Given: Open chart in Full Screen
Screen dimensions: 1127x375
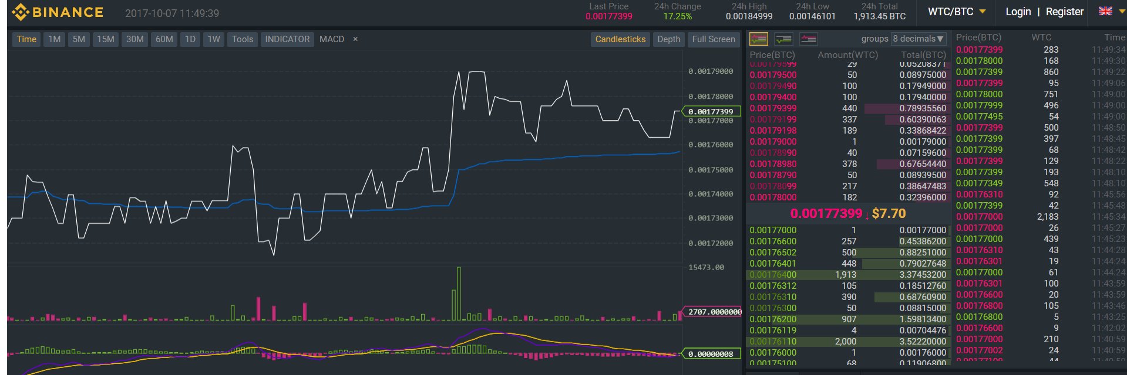Looking at the screenshot, I should click(x=714, y=39).
